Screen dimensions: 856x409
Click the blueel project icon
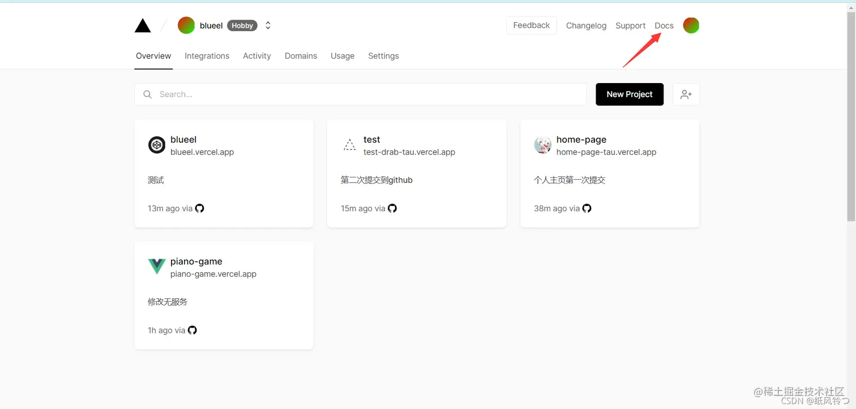coord(157,145)
